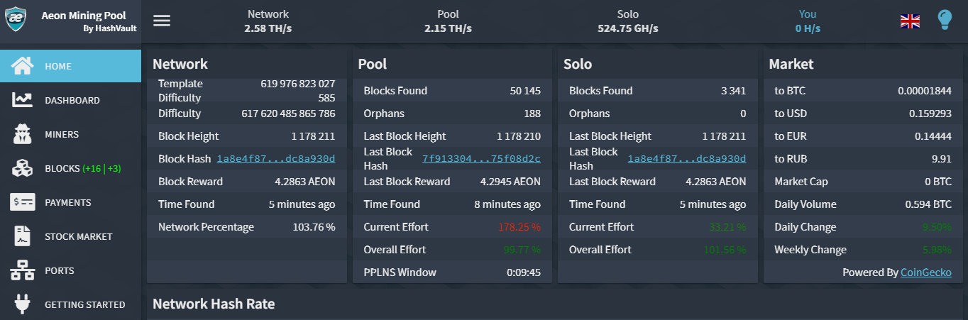This screenshot has width=968, height=320.
Task: Toggle the hamburger sidebar menu
Action: coord(162,21)
